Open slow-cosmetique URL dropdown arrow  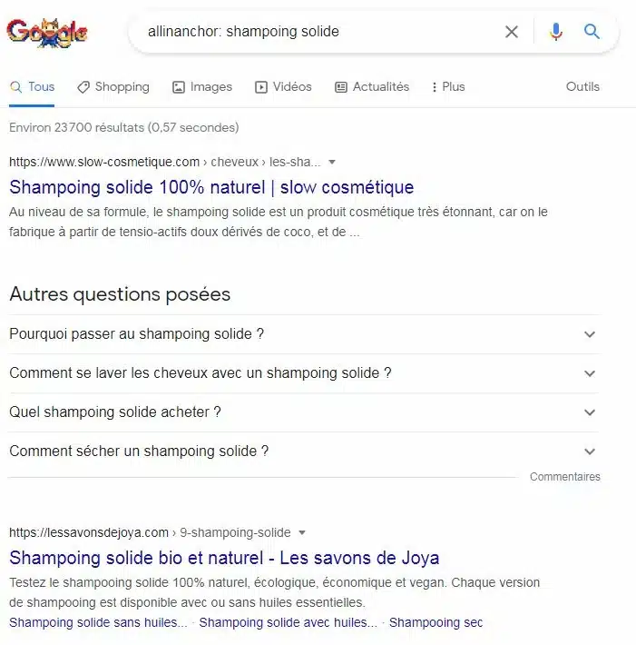[332, 162]
